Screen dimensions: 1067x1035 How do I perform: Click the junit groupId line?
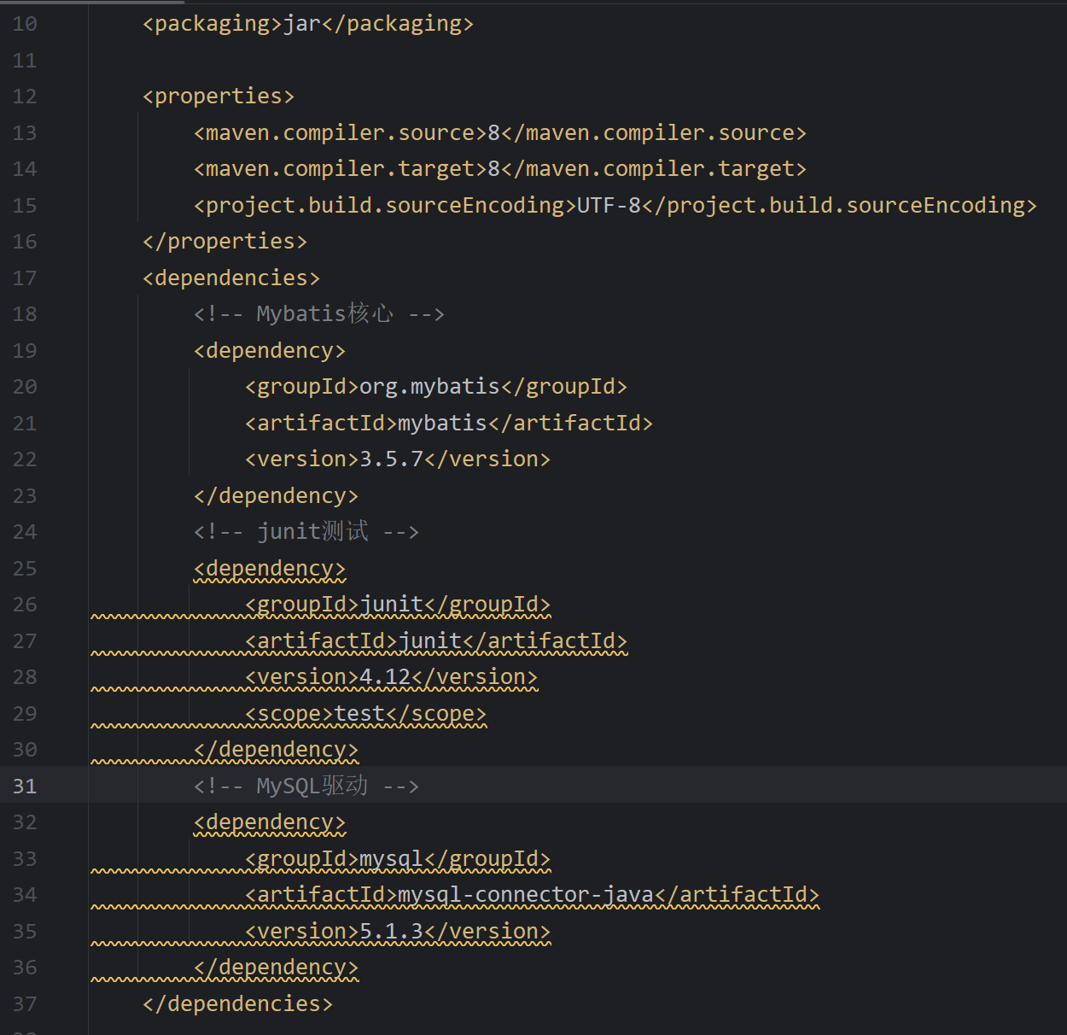(x=397, y=605)
